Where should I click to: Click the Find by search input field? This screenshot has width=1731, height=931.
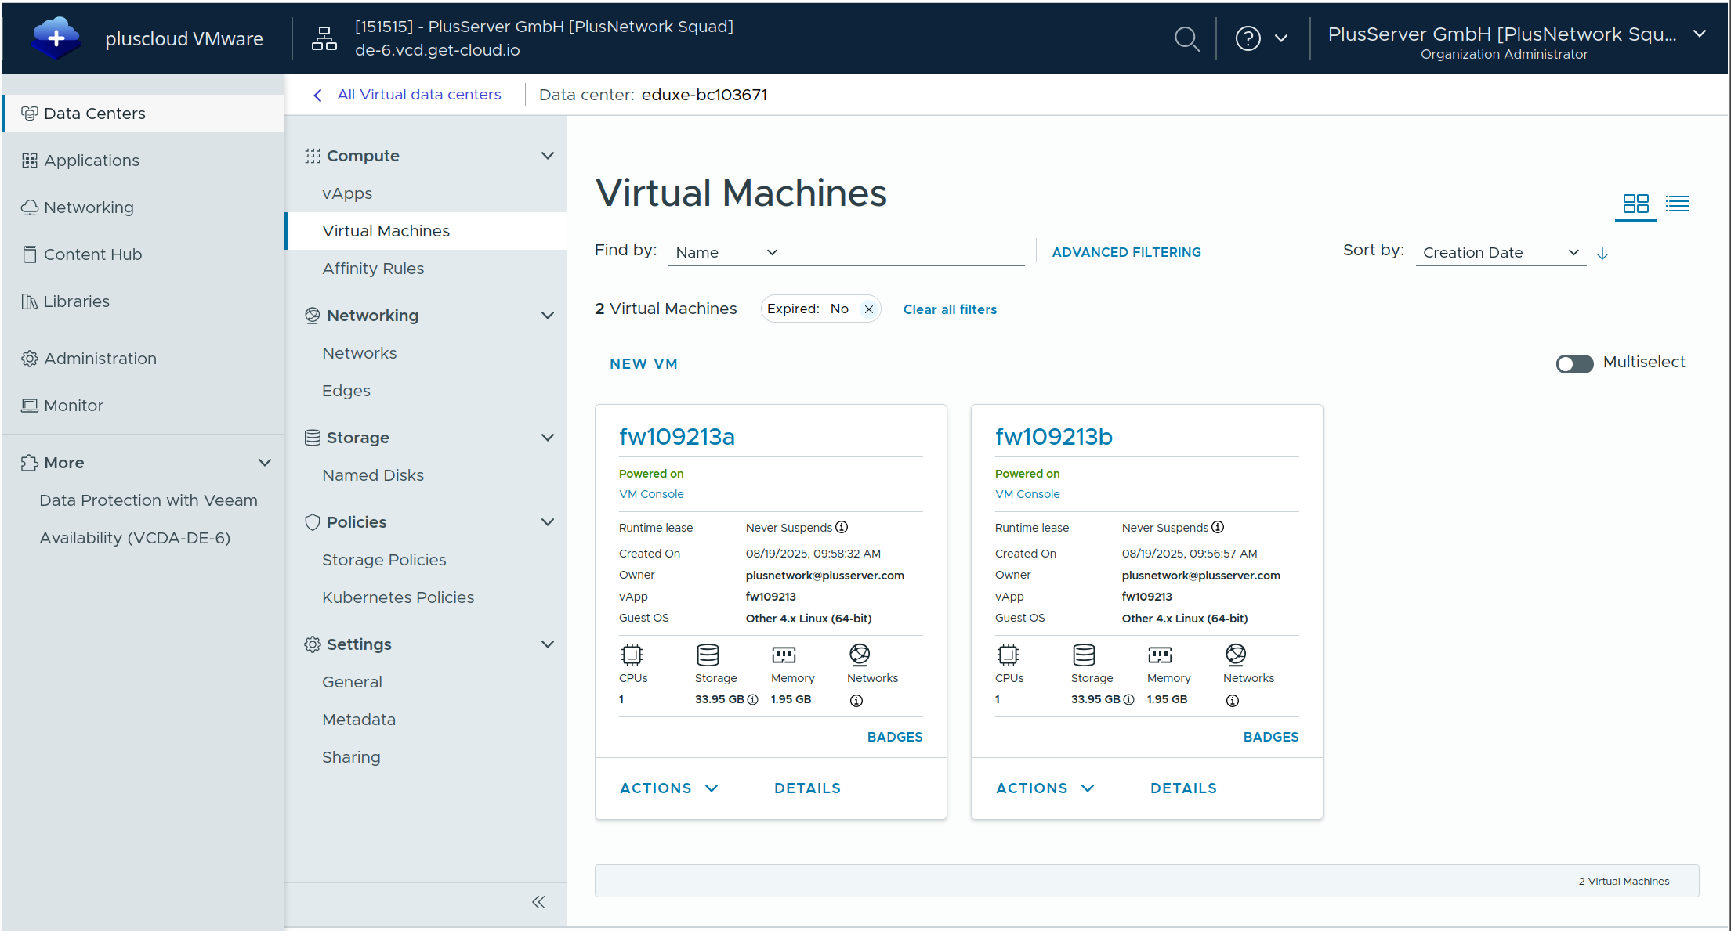[904, 252]
